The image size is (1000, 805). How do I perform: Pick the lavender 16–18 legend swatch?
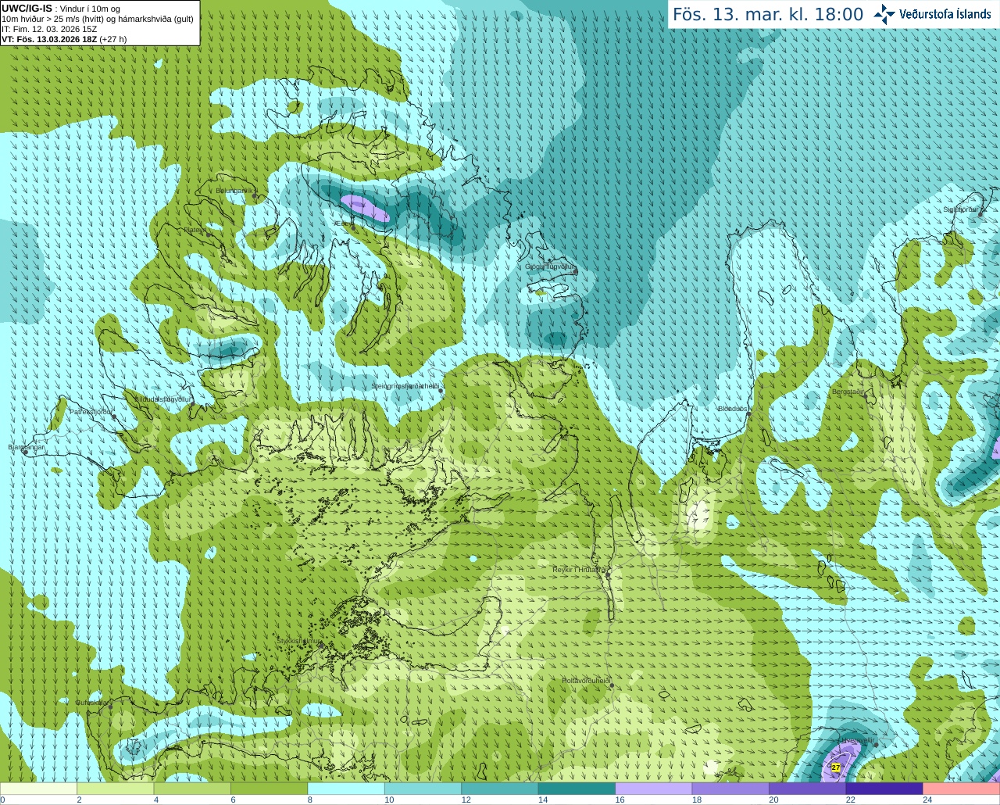click(x=654, y=789)
